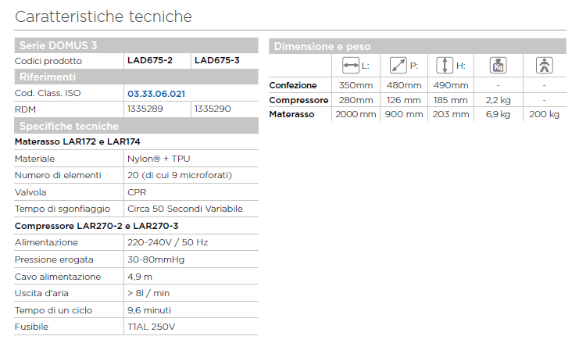
Task: Click the Confezione row label
Action: [293, 85]
